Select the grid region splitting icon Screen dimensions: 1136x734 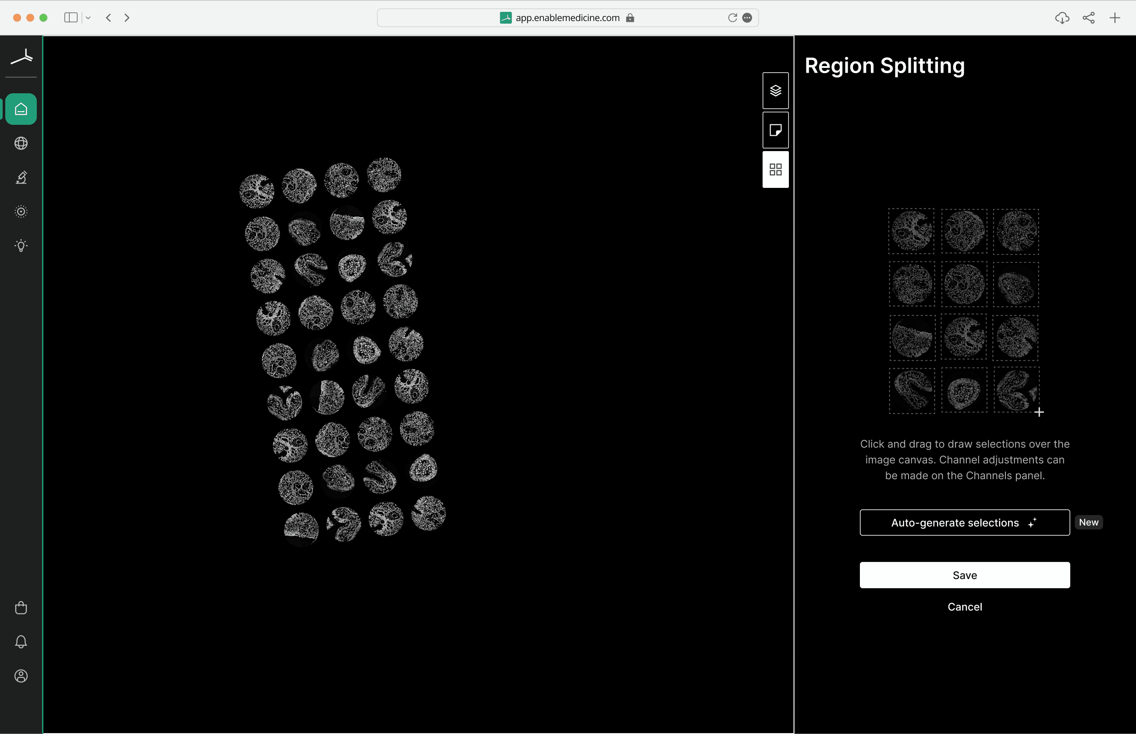click(x=775, y=169)
